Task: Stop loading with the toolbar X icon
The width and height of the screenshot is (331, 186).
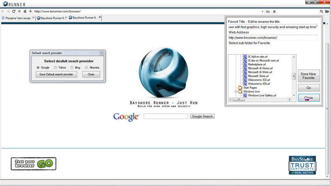Action: click(x=19, y=12)
